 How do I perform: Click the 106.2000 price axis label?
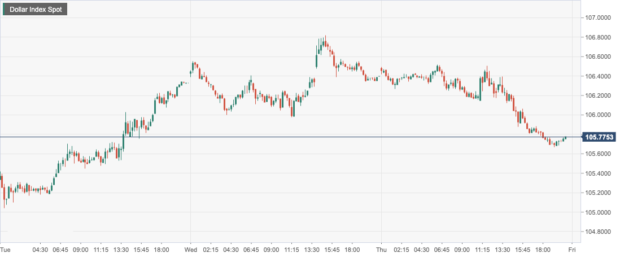pyautogui.click(x=599, y=96)
